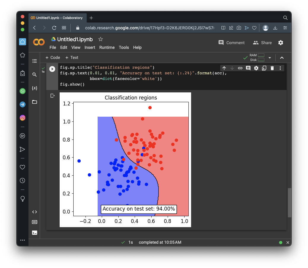Close the bottom status bar
This screenshot has height=268, width=308.
pyautogui.click(x=288, y=243)
